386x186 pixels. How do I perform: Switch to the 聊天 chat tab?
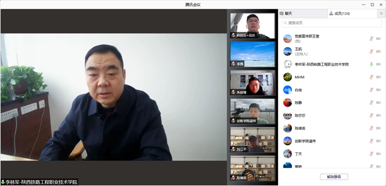pos(303,14)
